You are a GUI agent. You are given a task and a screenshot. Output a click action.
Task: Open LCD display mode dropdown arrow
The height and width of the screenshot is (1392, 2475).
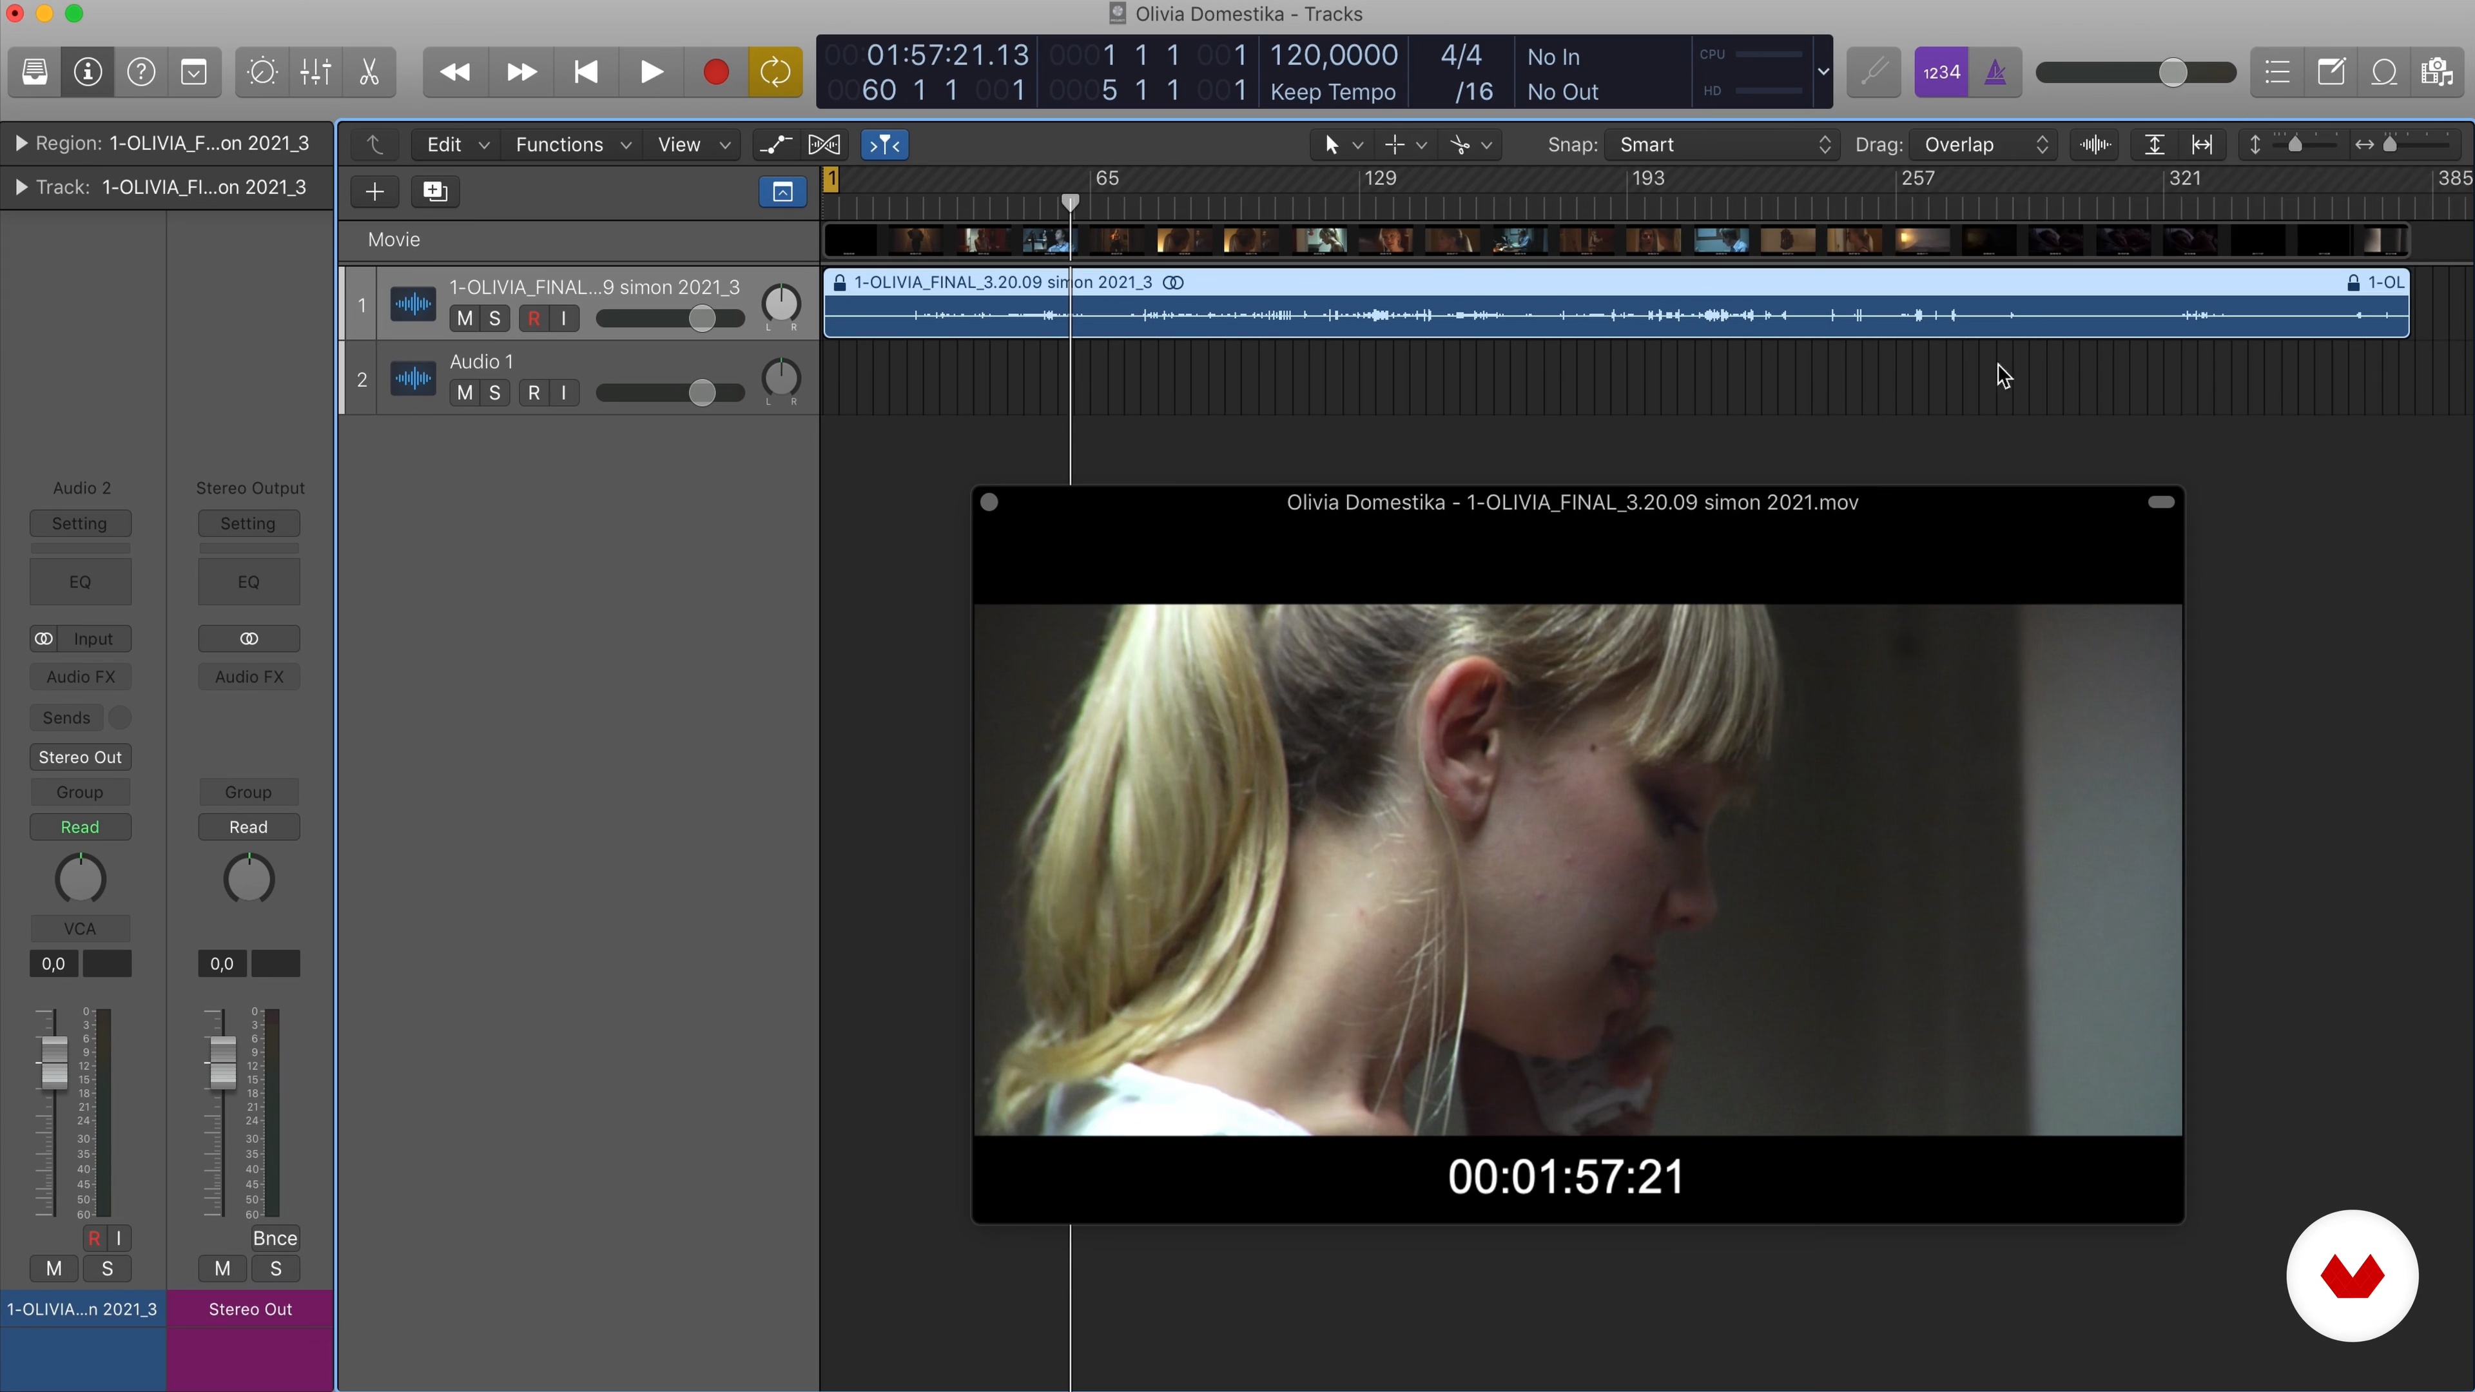coord(1823,72)
